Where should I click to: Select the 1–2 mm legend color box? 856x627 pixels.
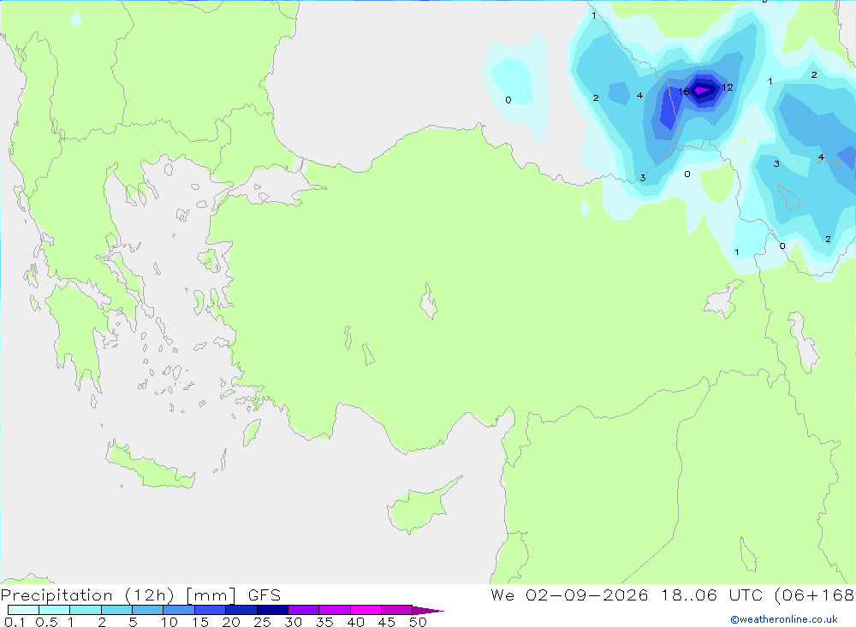(85, 610)
